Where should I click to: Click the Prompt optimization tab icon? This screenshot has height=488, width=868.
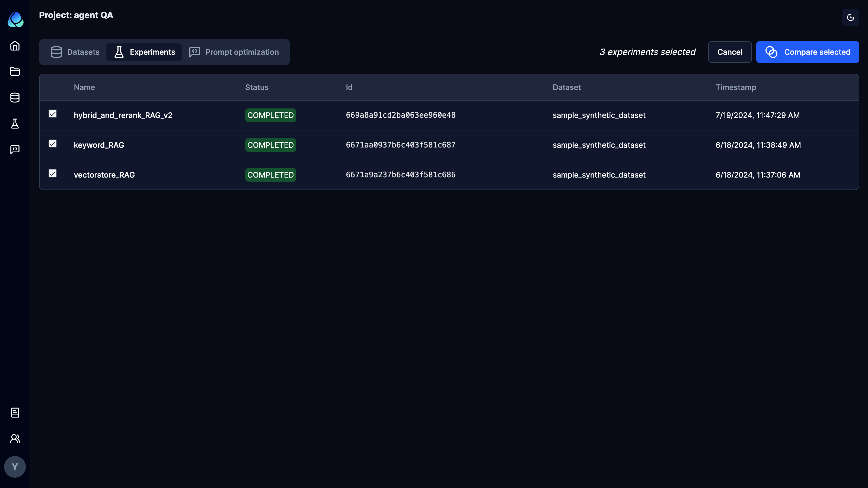[195, 52]
